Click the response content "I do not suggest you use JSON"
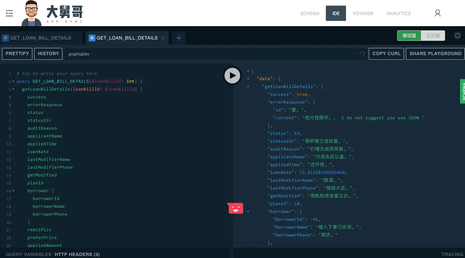The width and height of the screenshot is (465, 258). pyautogui.click(x=380, y=118)
